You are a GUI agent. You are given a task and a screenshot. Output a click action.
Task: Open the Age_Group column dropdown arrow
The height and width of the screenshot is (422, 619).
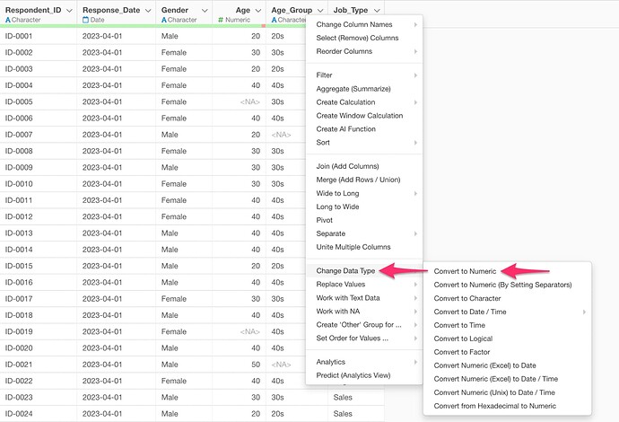click(x=320, y=10)
